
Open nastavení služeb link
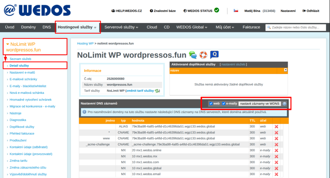pos(233,65)
